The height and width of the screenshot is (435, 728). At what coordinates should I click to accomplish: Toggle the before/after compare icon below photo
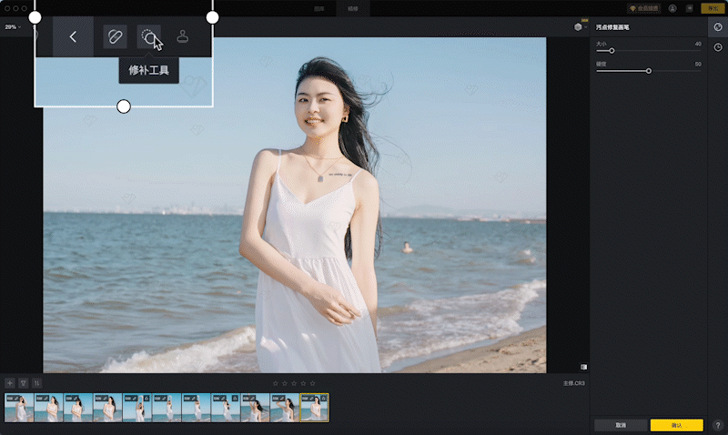583,367
